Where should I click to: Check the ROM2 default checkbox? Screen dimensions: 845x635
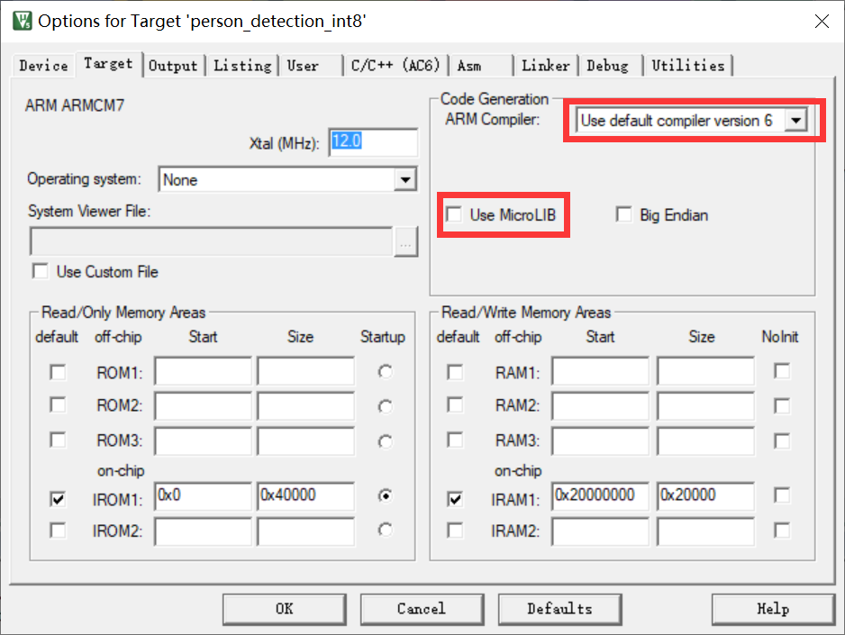(58, 405)
